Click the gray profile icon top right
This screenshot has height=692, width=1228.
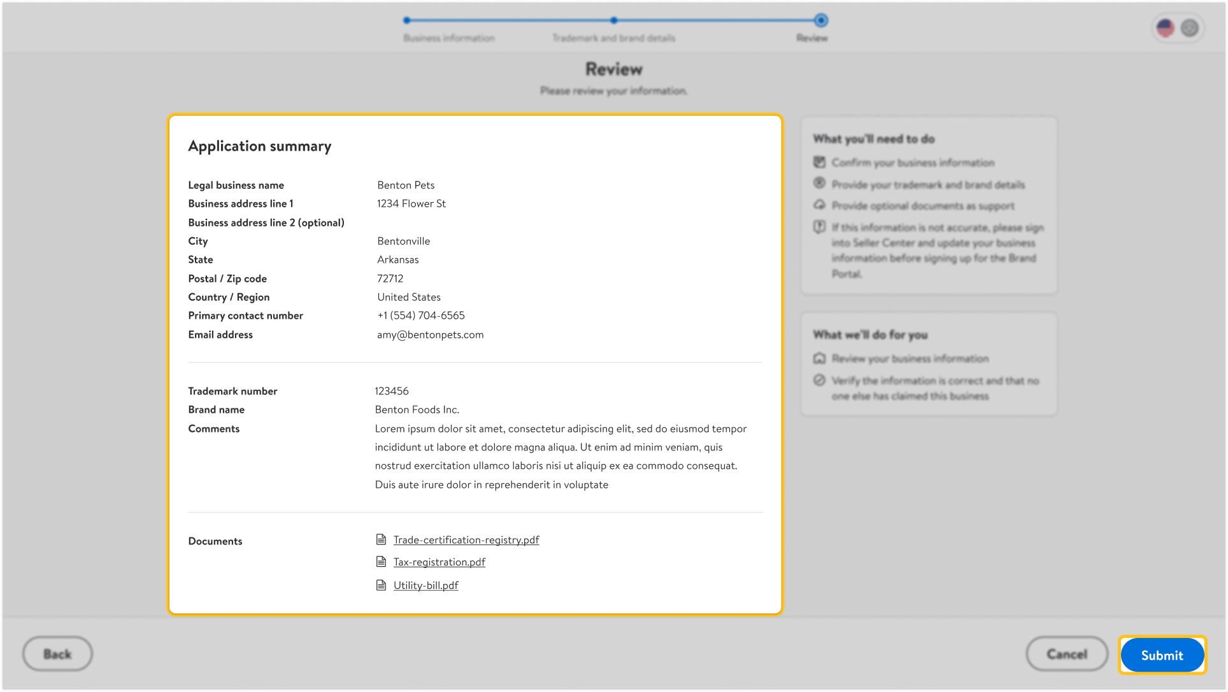coord(1189,28)
